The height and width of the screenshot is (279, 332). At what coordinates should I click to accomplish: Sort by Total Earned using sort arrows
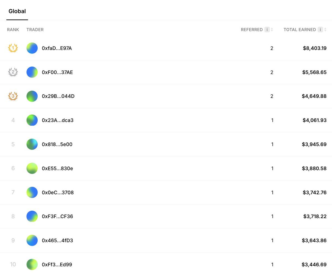point(325,30)
